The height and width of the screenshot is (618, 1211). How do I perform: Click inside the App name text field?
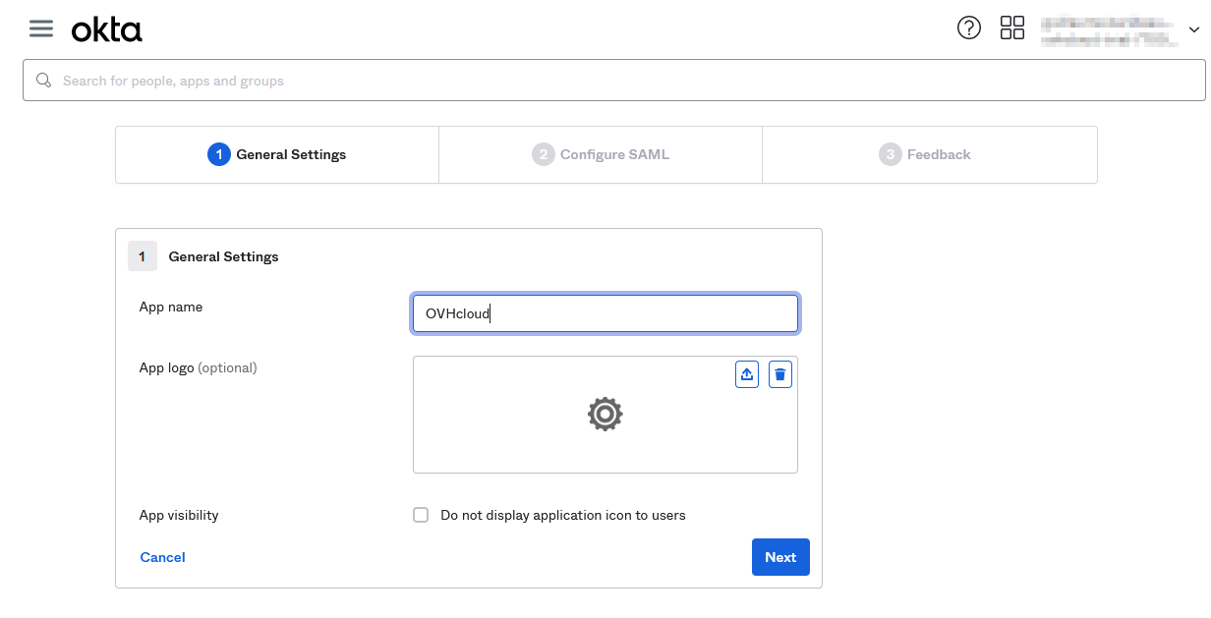pos(605,312)
